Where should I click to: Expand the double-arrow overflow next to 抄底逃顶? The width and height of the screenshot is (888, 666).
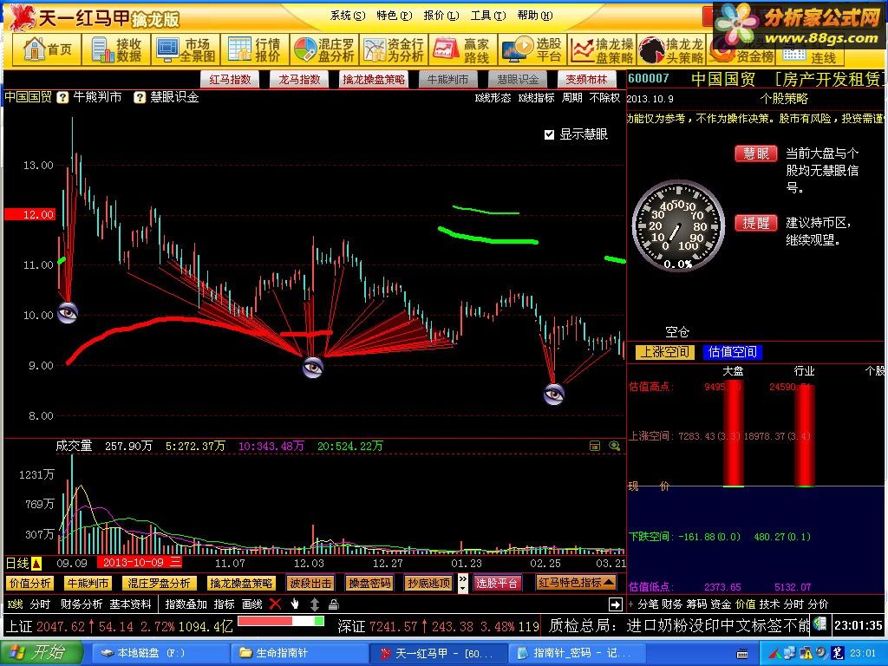click(463, 582)
